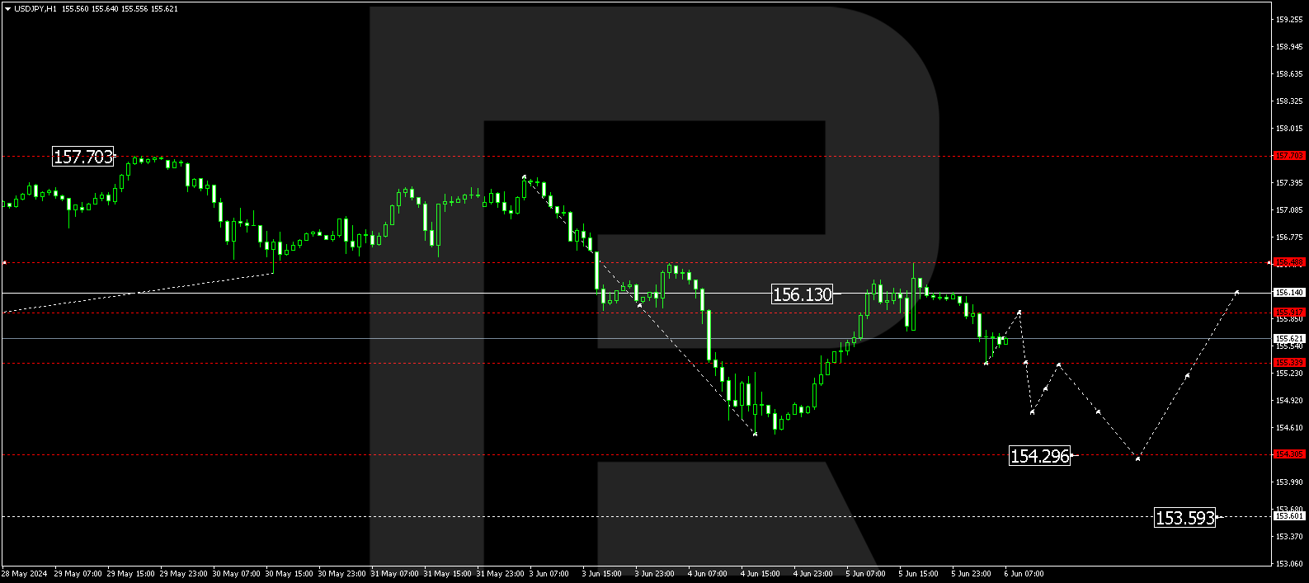This screenshot has width=1309, height=583.
Task: Click the 29 May 23:00 time axis label
Action: click(x=183, y=574)
